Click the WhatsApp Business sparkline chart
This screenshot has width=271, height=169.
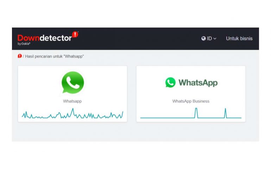(191, 113)
